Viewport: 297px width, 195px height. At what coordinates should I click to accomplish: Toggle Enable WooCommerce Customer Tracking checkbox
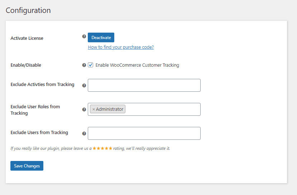click(91, 65)
